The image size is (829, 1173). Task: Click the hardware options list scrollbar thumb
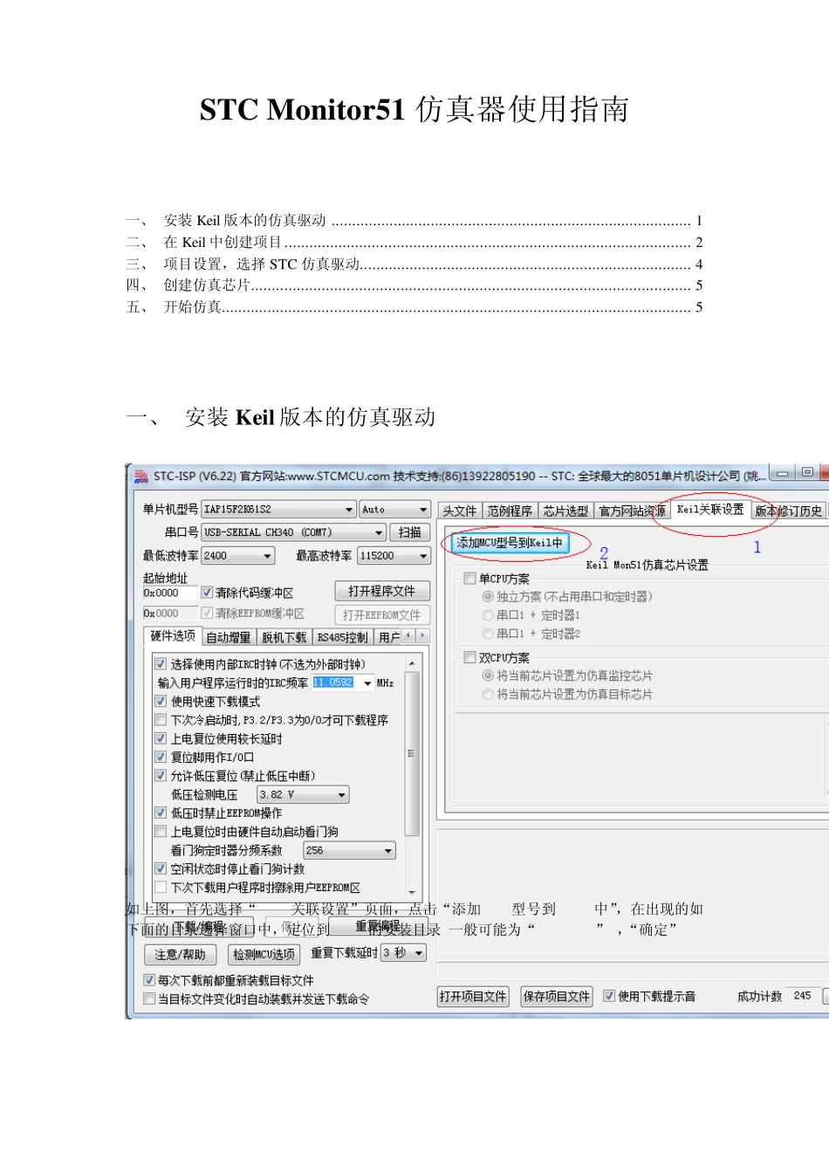click(x=412, y=753)
